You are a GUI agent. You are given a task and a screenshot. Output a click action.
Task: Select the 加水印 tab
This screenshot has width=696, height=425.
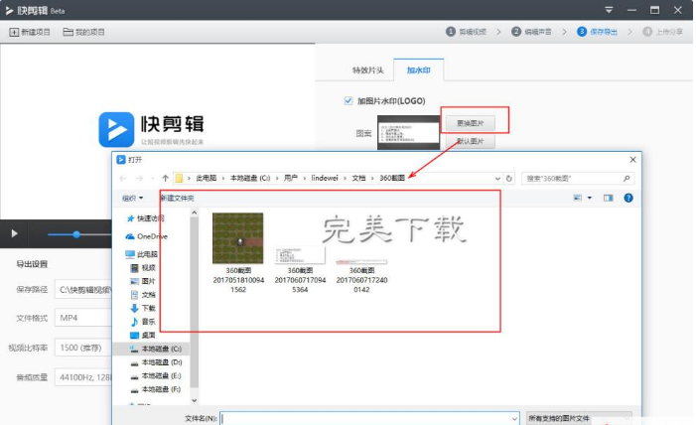pos(419,71)
